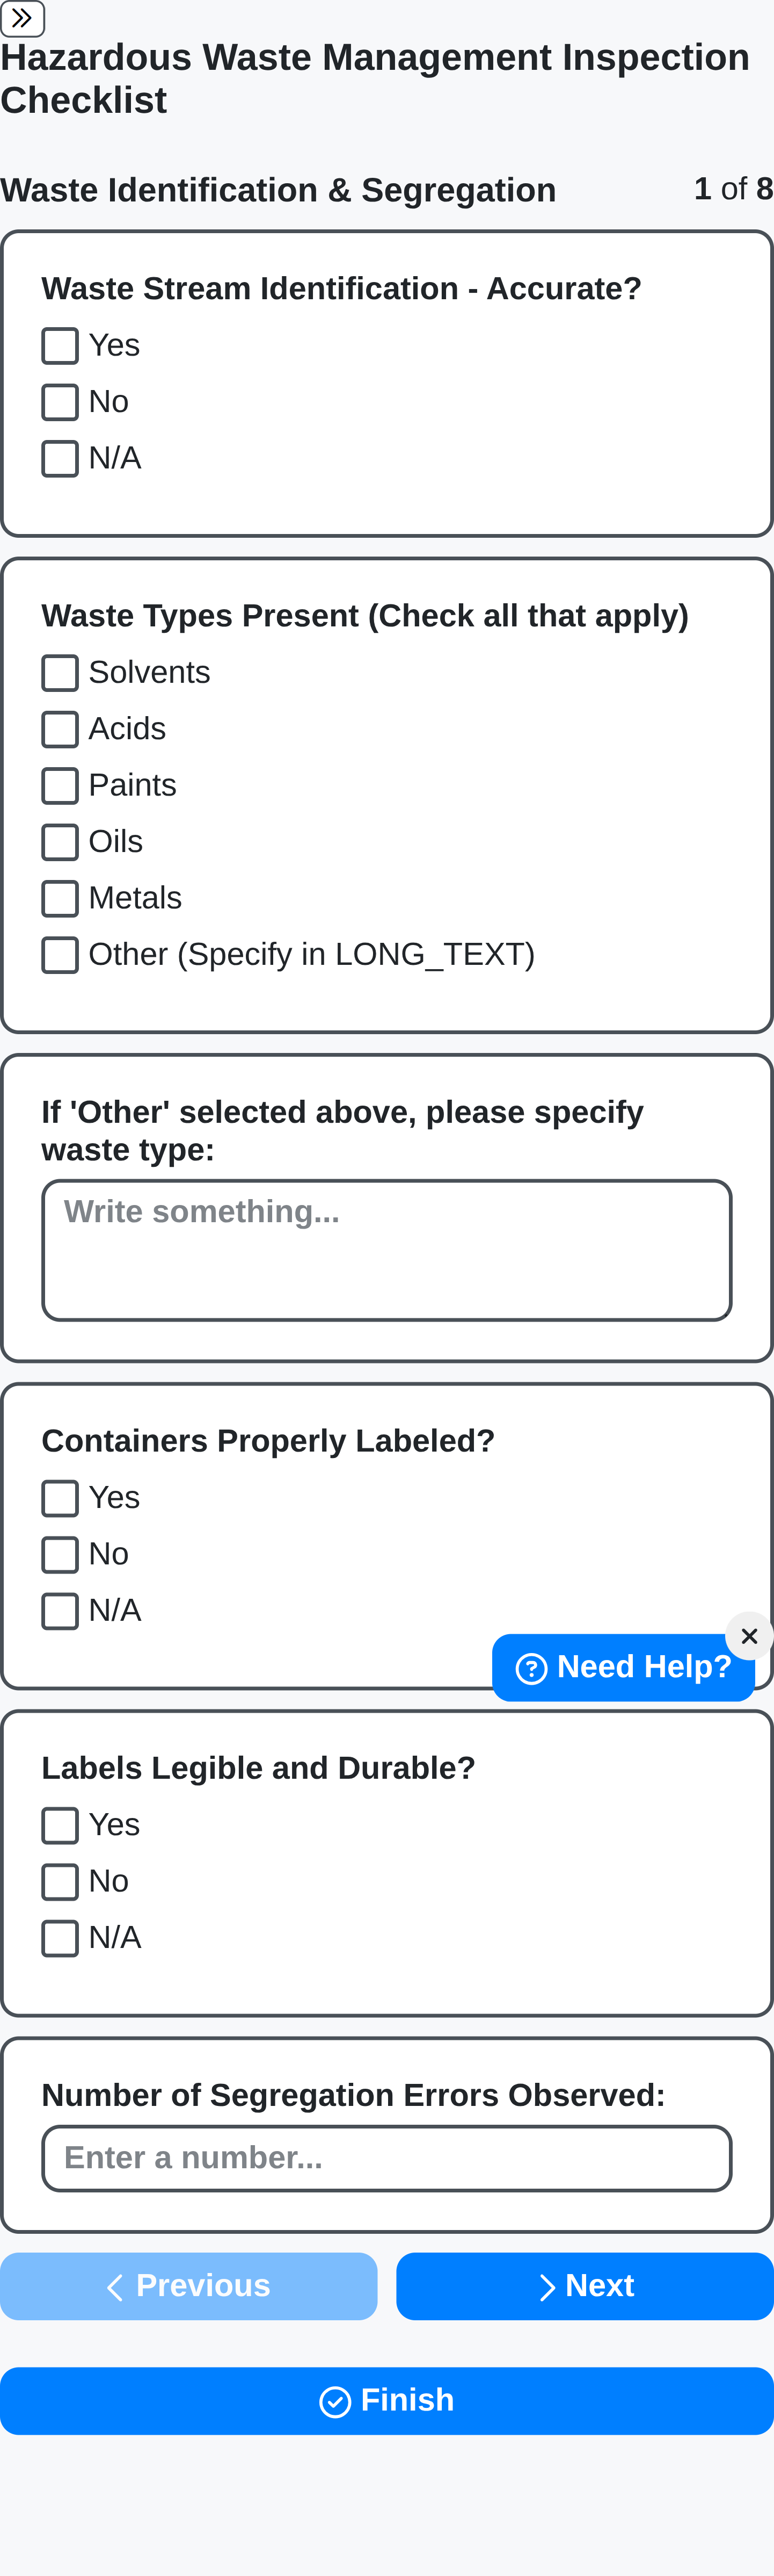Click the question mark icon in Need Help bubble
This screenshot has width=774, height=2576.
532,1667
